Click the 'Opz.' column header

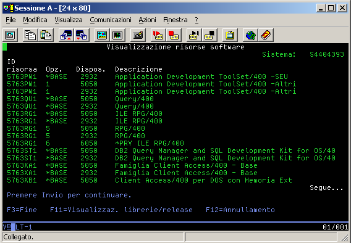coord(54,69)
